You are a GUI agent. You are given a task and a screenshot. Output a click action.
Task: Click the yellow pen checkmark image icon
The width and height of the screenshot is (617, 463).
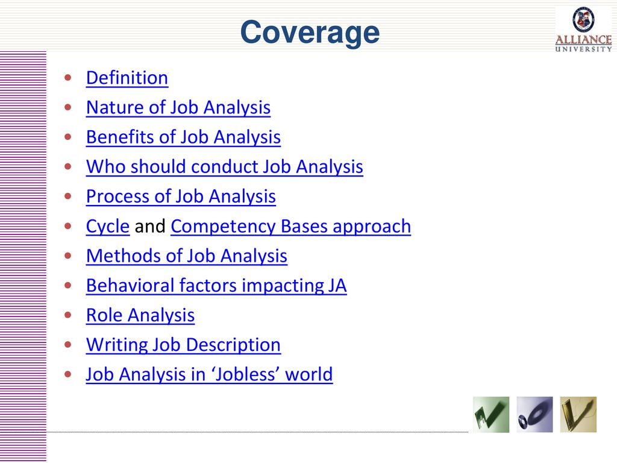pos(578,415)
